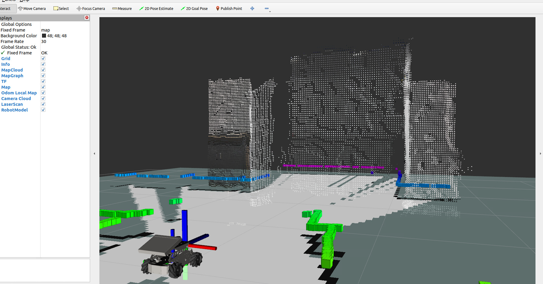
Task: Collapse the left panel with arrow handle
Action: tap(94, 154)
